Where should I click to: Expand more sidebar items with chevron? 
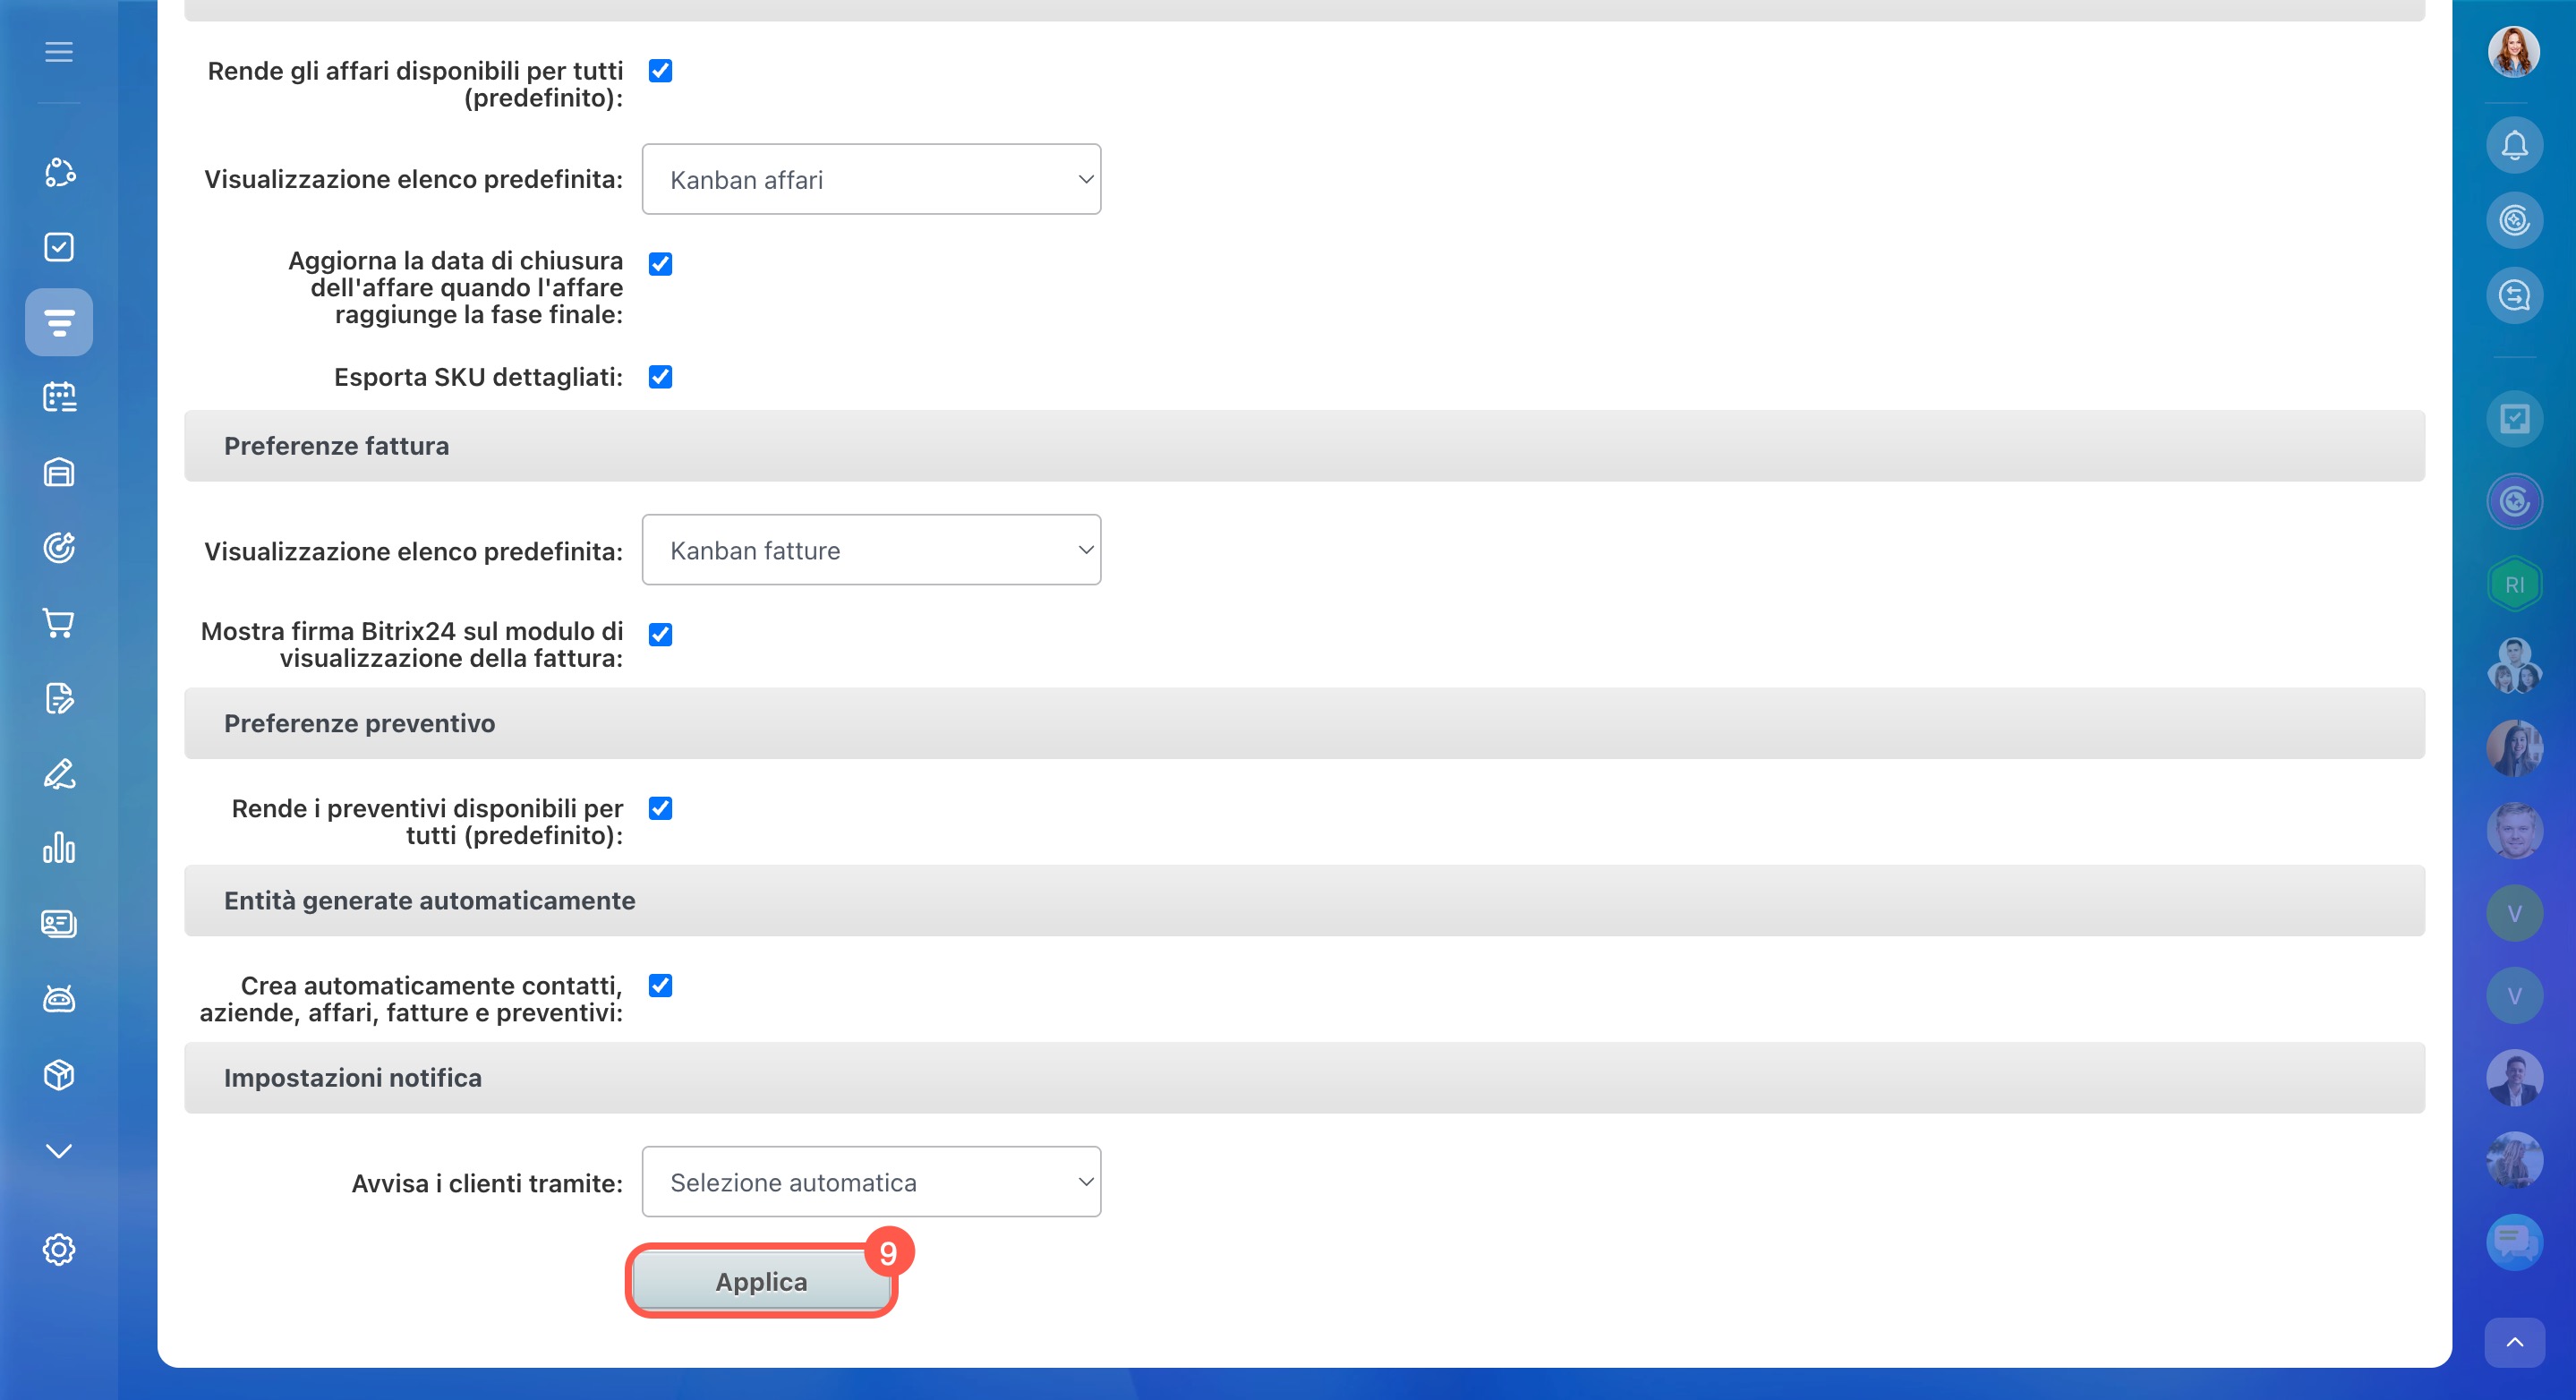tap(59, 1151)
